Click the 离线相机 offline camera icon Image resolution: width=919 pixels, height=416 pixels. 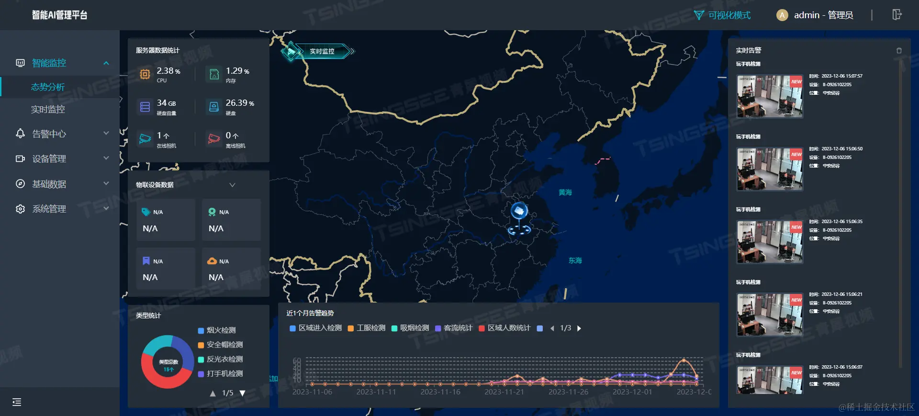tap(214, 139)
